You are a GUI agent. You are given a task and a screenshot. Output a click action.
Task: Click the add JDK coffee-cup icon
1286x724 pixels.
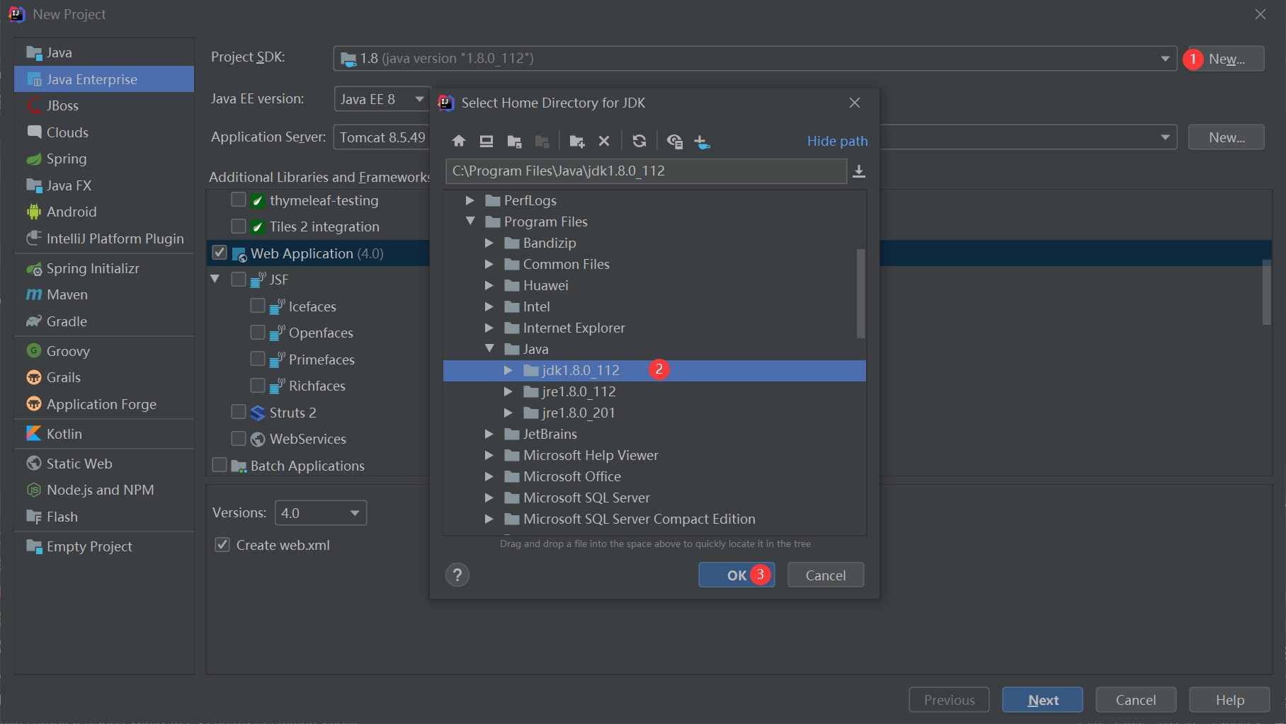702,141
